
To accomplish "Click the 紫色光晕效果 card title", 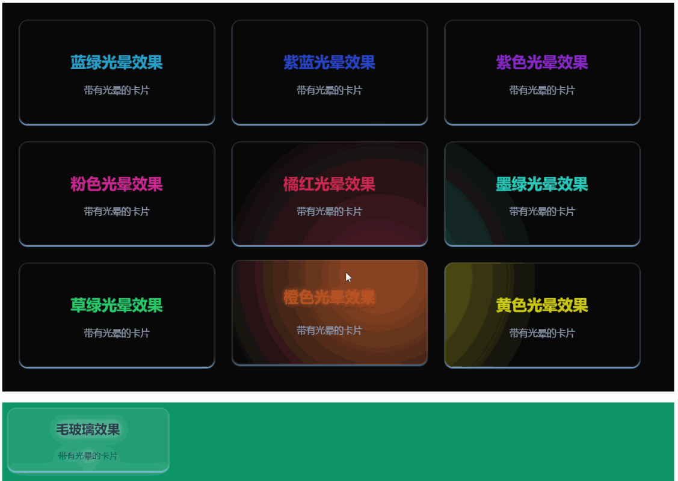I will [542, 63].
